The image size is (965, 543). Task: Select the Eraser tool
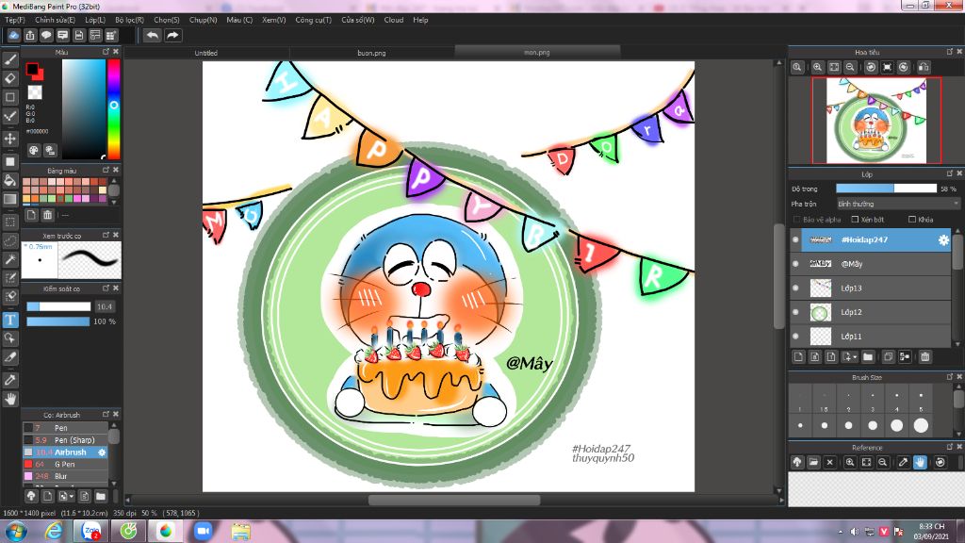(x=9, y=78)
